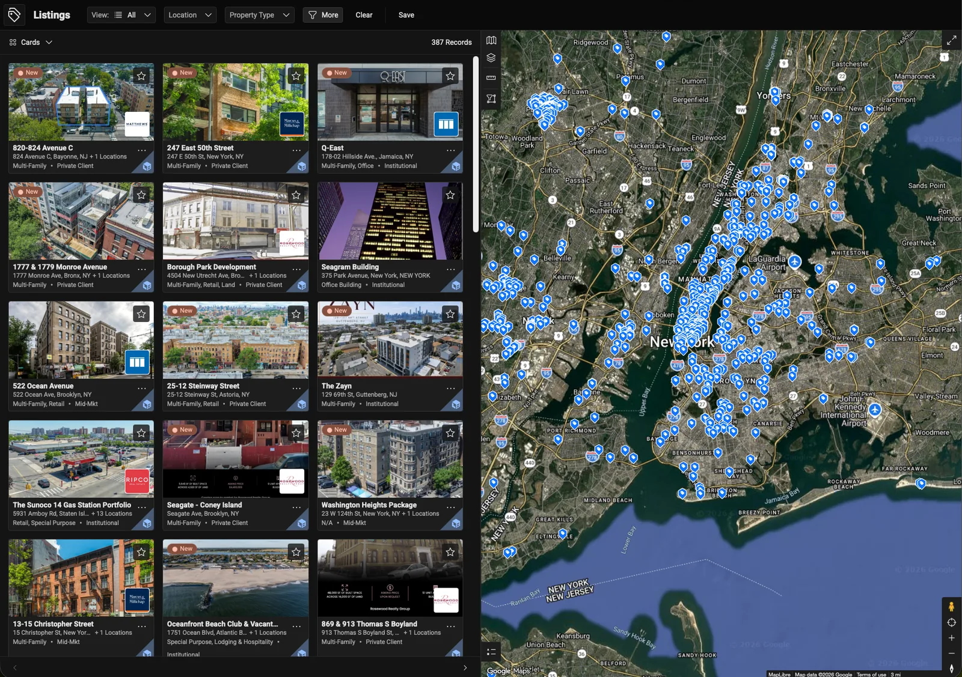Activate the polygon filter draw tool
This screenshot has height=677, width=962.
[491, 99]
